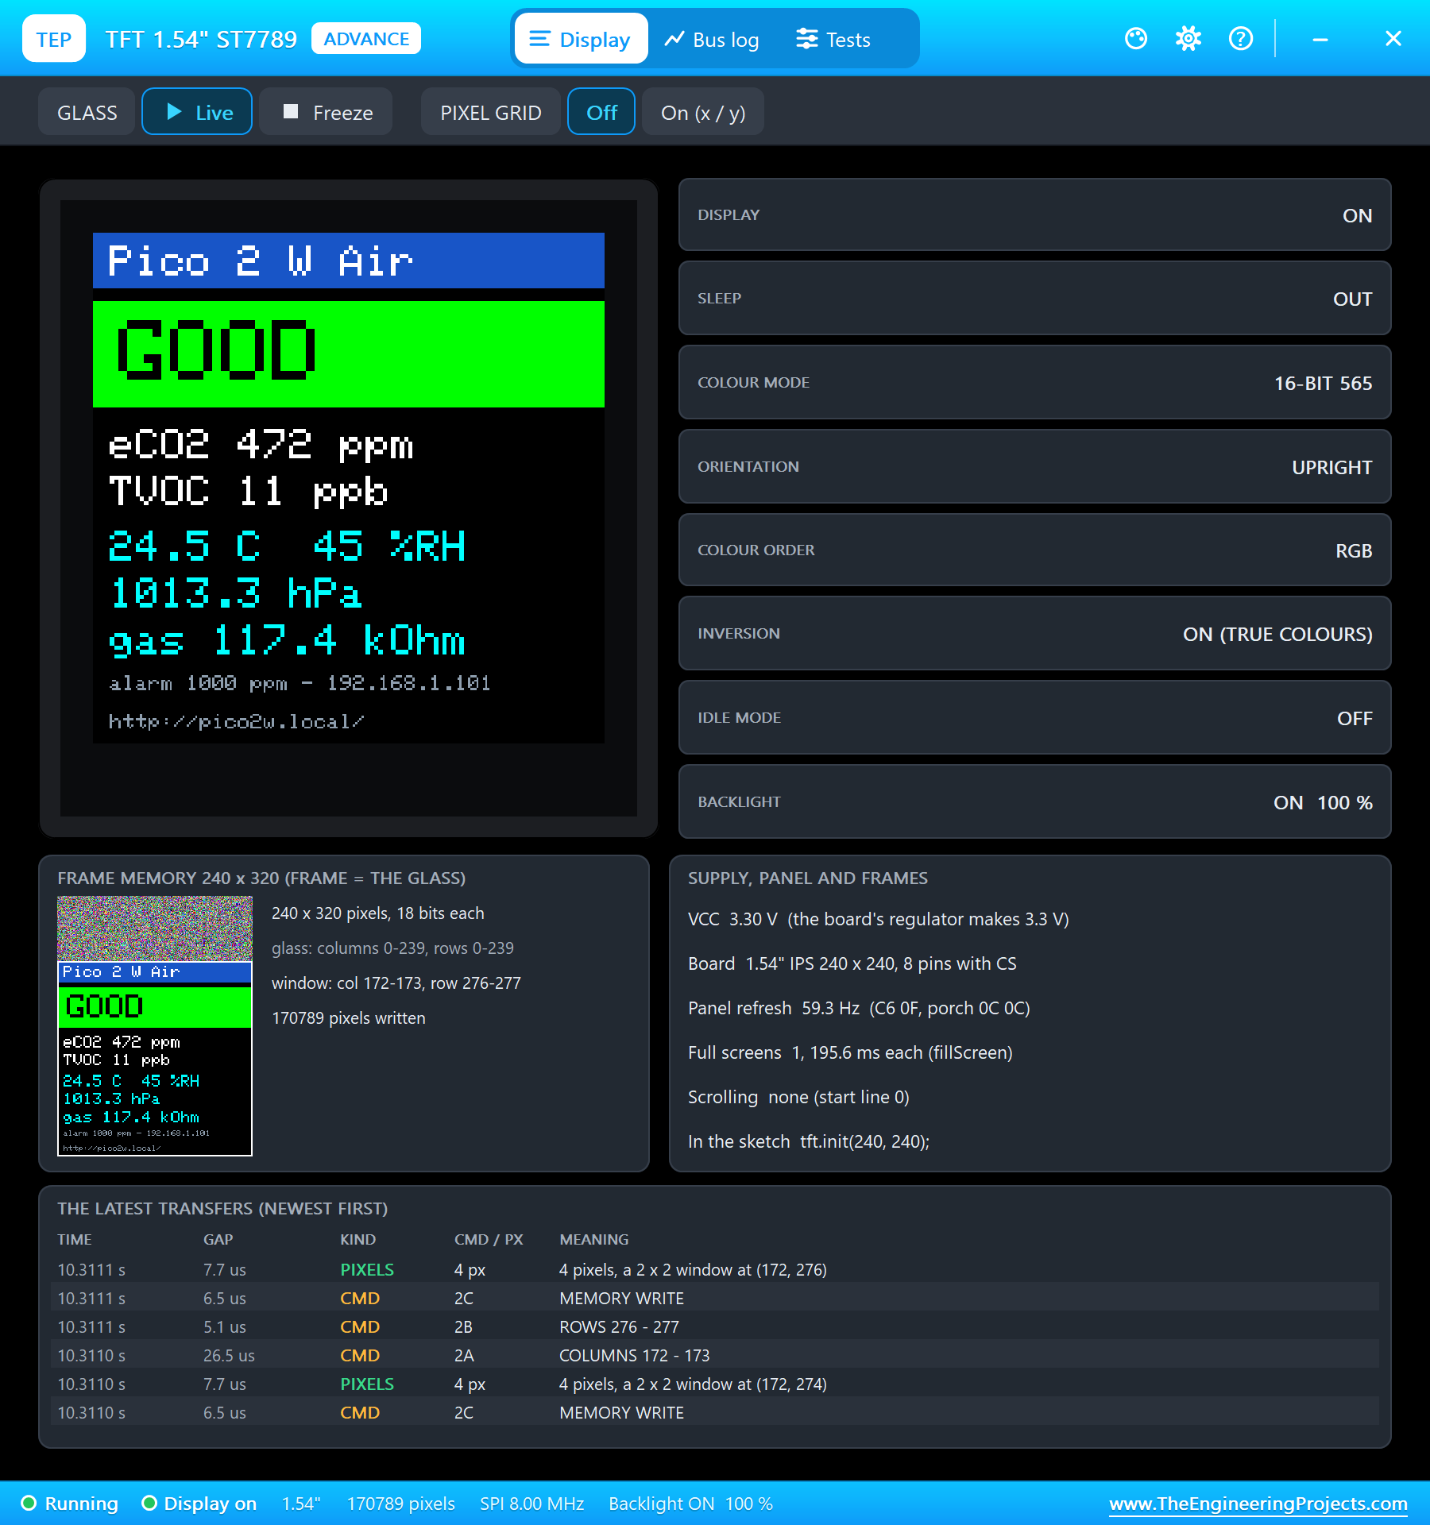The image size is (1430, 1525).
Task: Minimize the window
Action: coord(1320,38)
